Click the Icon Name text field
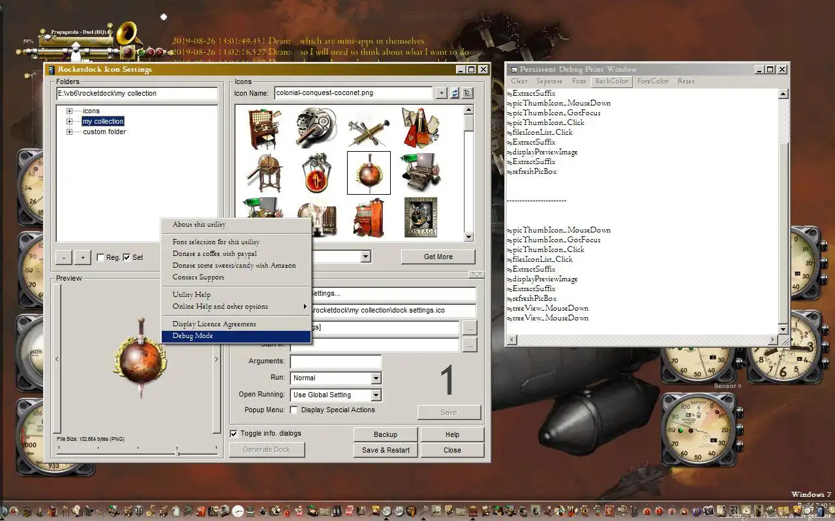The image size is (835, 521). pos(353,93)
